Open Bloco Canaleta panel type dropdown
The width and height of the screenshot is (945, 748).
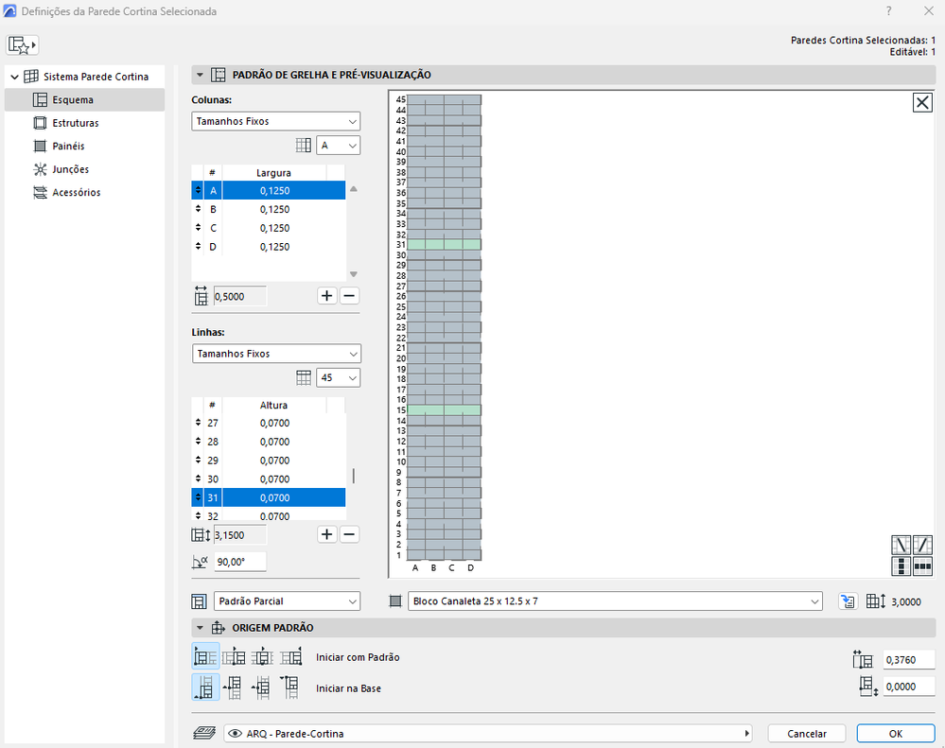[x=615, y=601]
